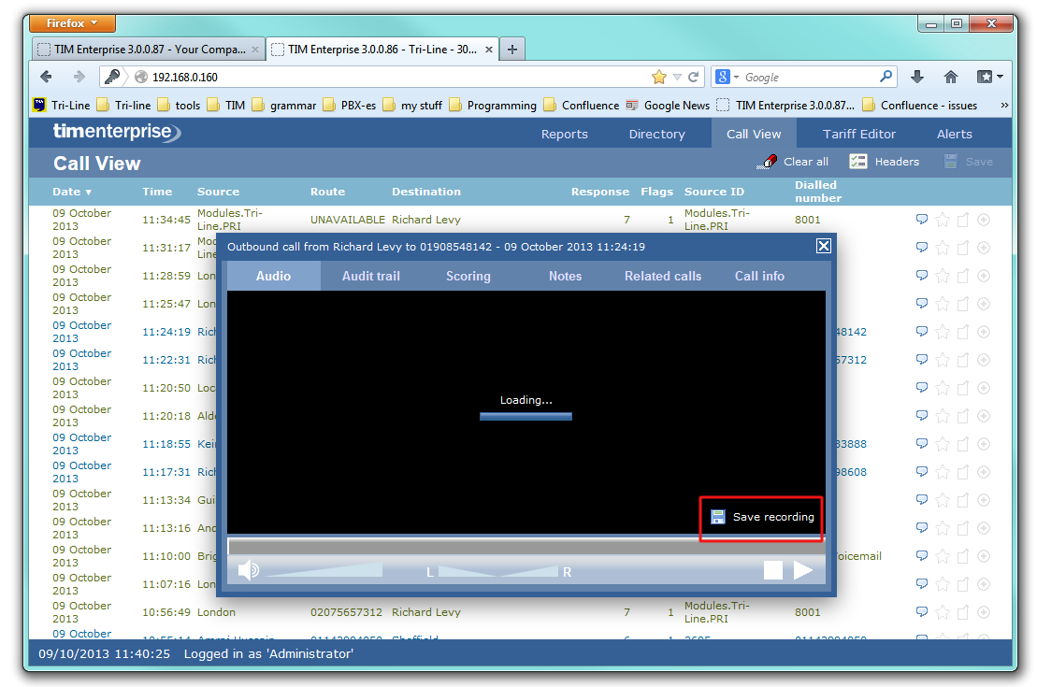Mute audio with the speaker icon
The height and width of the screenshot is (687, 1037).
(248, 570)
